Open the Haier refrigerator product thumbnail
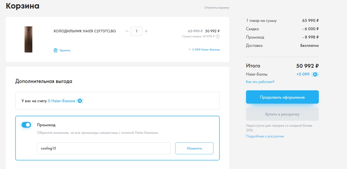The image size is (347, 169). (x=28, y=39)
